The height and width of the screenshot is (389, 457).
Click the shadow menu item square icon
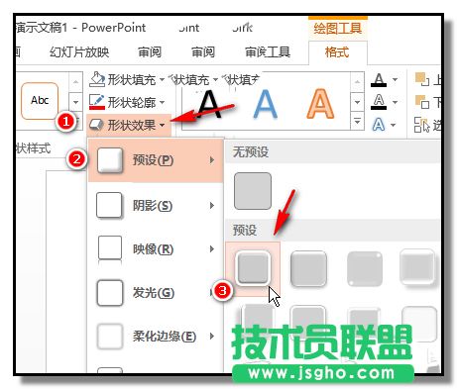109,206
